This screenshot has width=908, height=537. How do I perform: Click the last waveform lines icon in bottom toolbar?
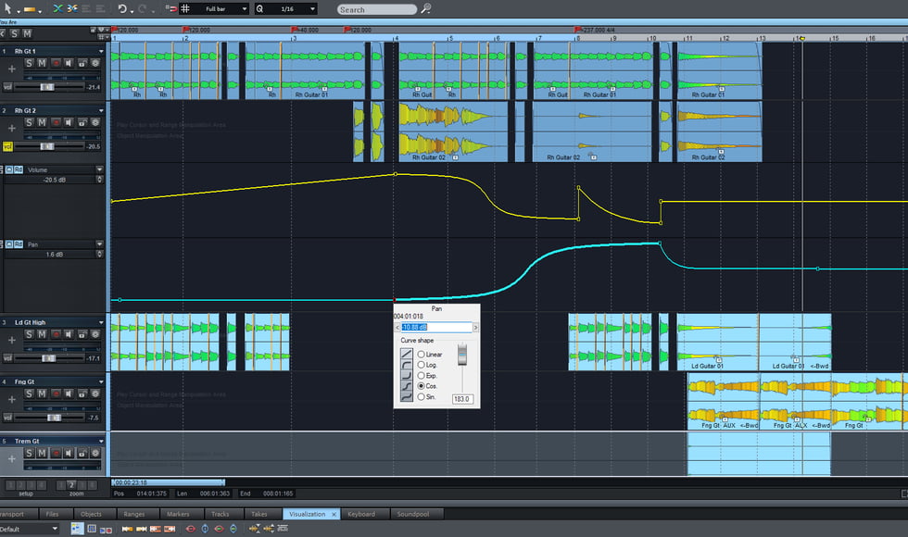283,529
